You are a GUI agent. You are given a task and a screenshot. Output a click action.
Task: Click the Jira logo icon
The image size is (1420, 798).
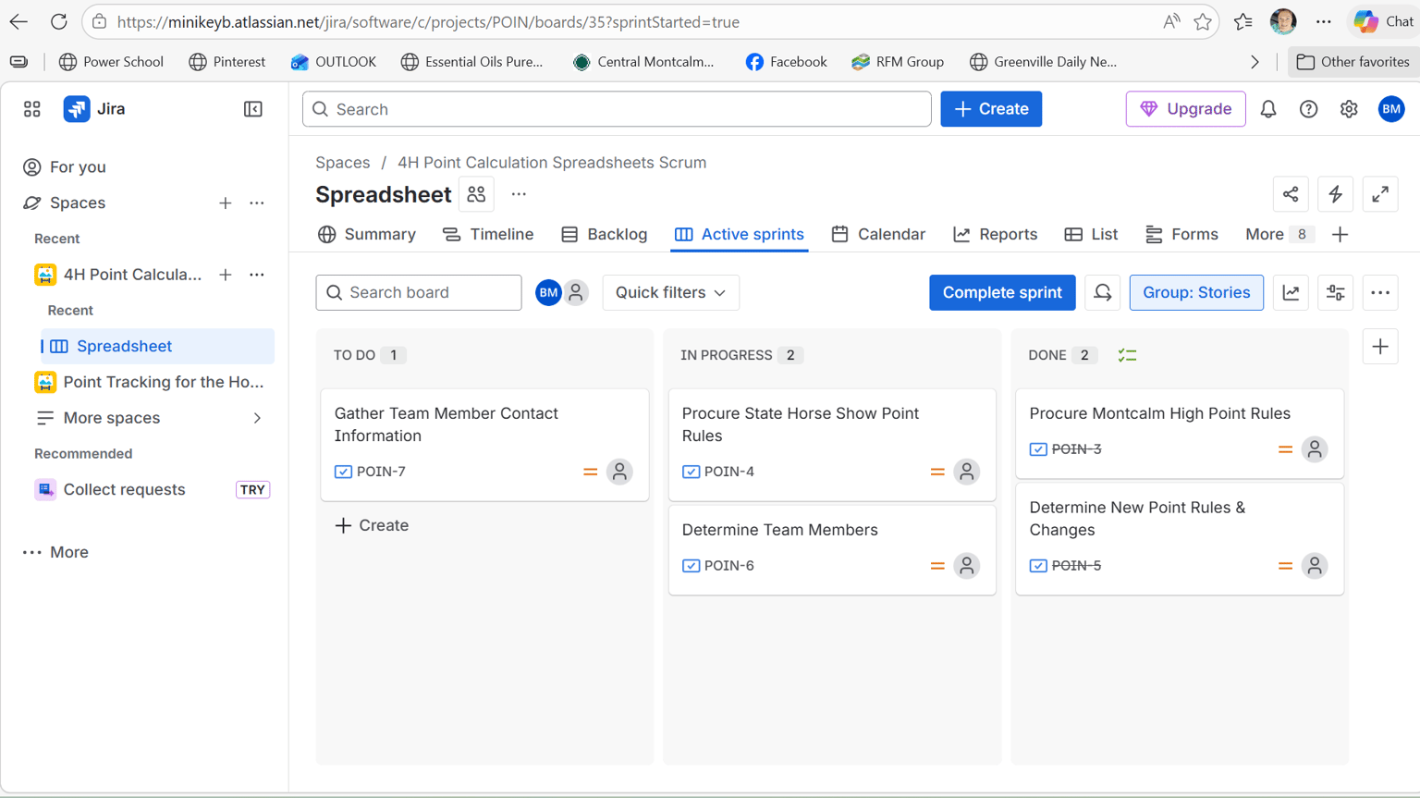pos(77,109)
